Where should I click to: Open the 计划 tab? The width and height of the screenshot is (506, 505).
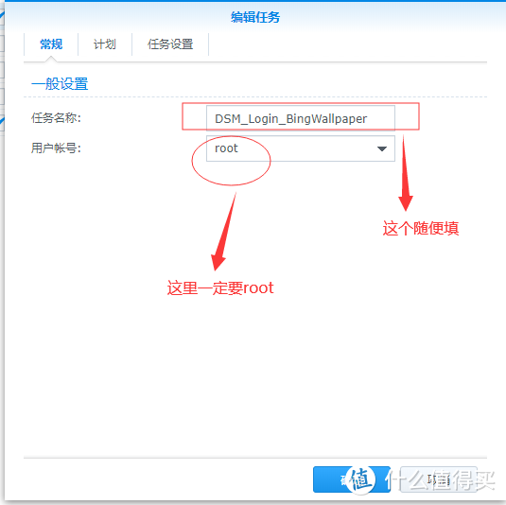click(105, 44)
